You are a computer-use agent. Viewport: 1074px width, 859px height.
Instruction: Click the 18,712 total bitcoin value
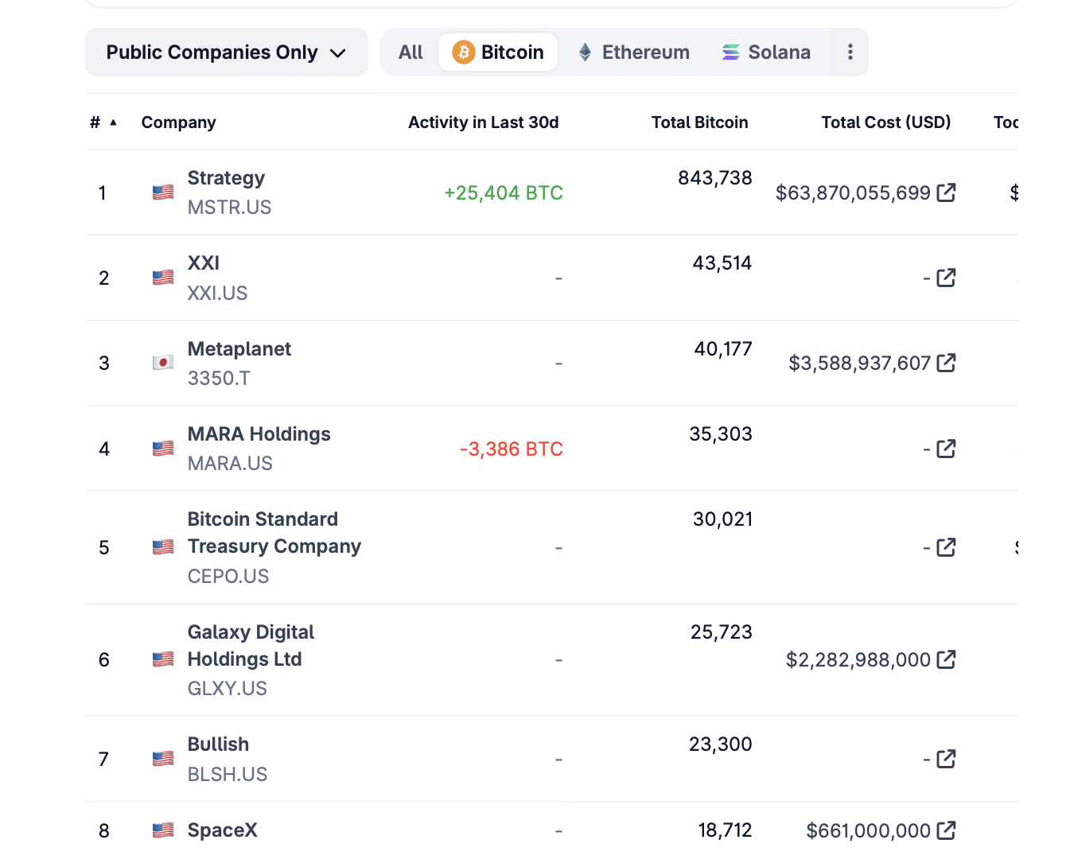click(725, 830)
